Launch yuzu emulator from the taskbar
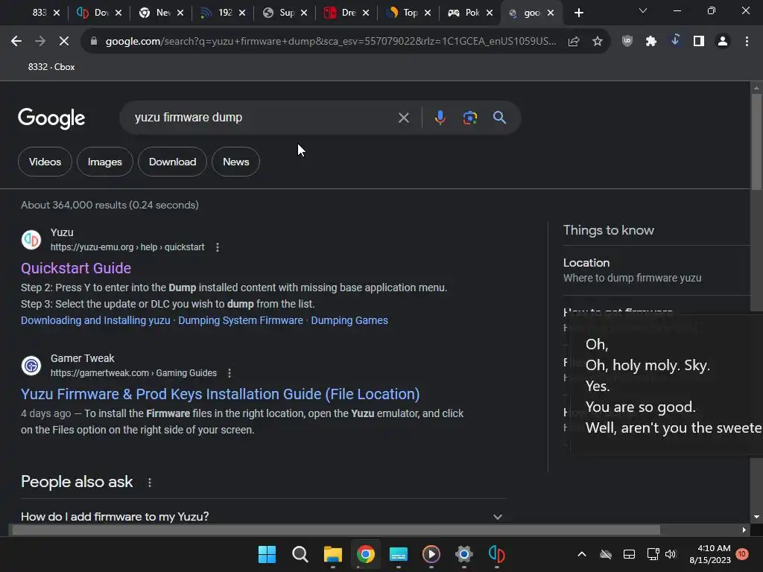Screen dimensions: 763x572 tap(496, 554)
